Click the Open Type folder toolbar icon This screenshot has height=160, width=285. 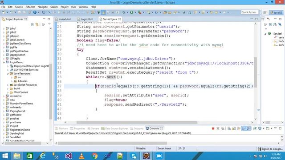click(x=165, y=12)
